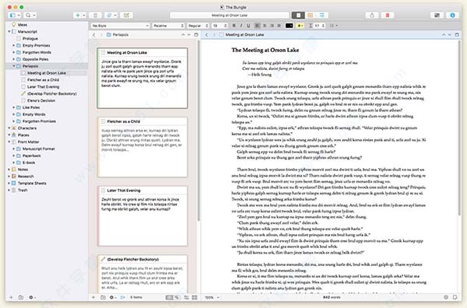Open the No Style dropdown

[x=120, y=26]
